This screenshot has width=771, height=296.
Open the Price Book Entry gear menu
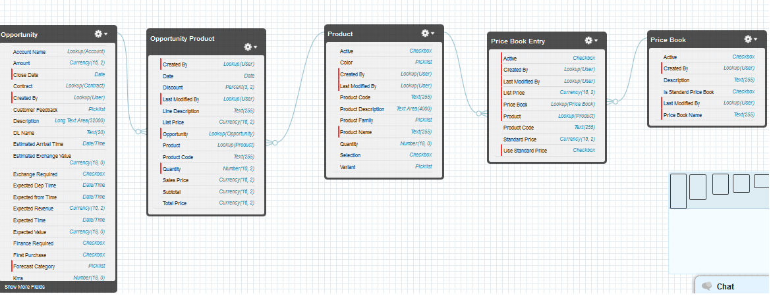coord(591,41)
